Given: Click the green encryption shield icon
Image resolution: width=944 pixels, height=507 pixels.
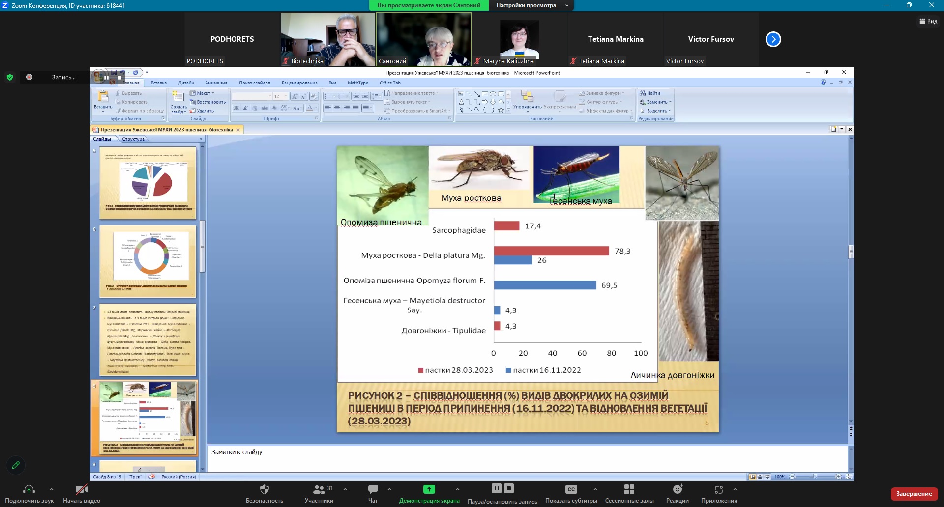Looking at the screenshot, I should tap(9, 77).
